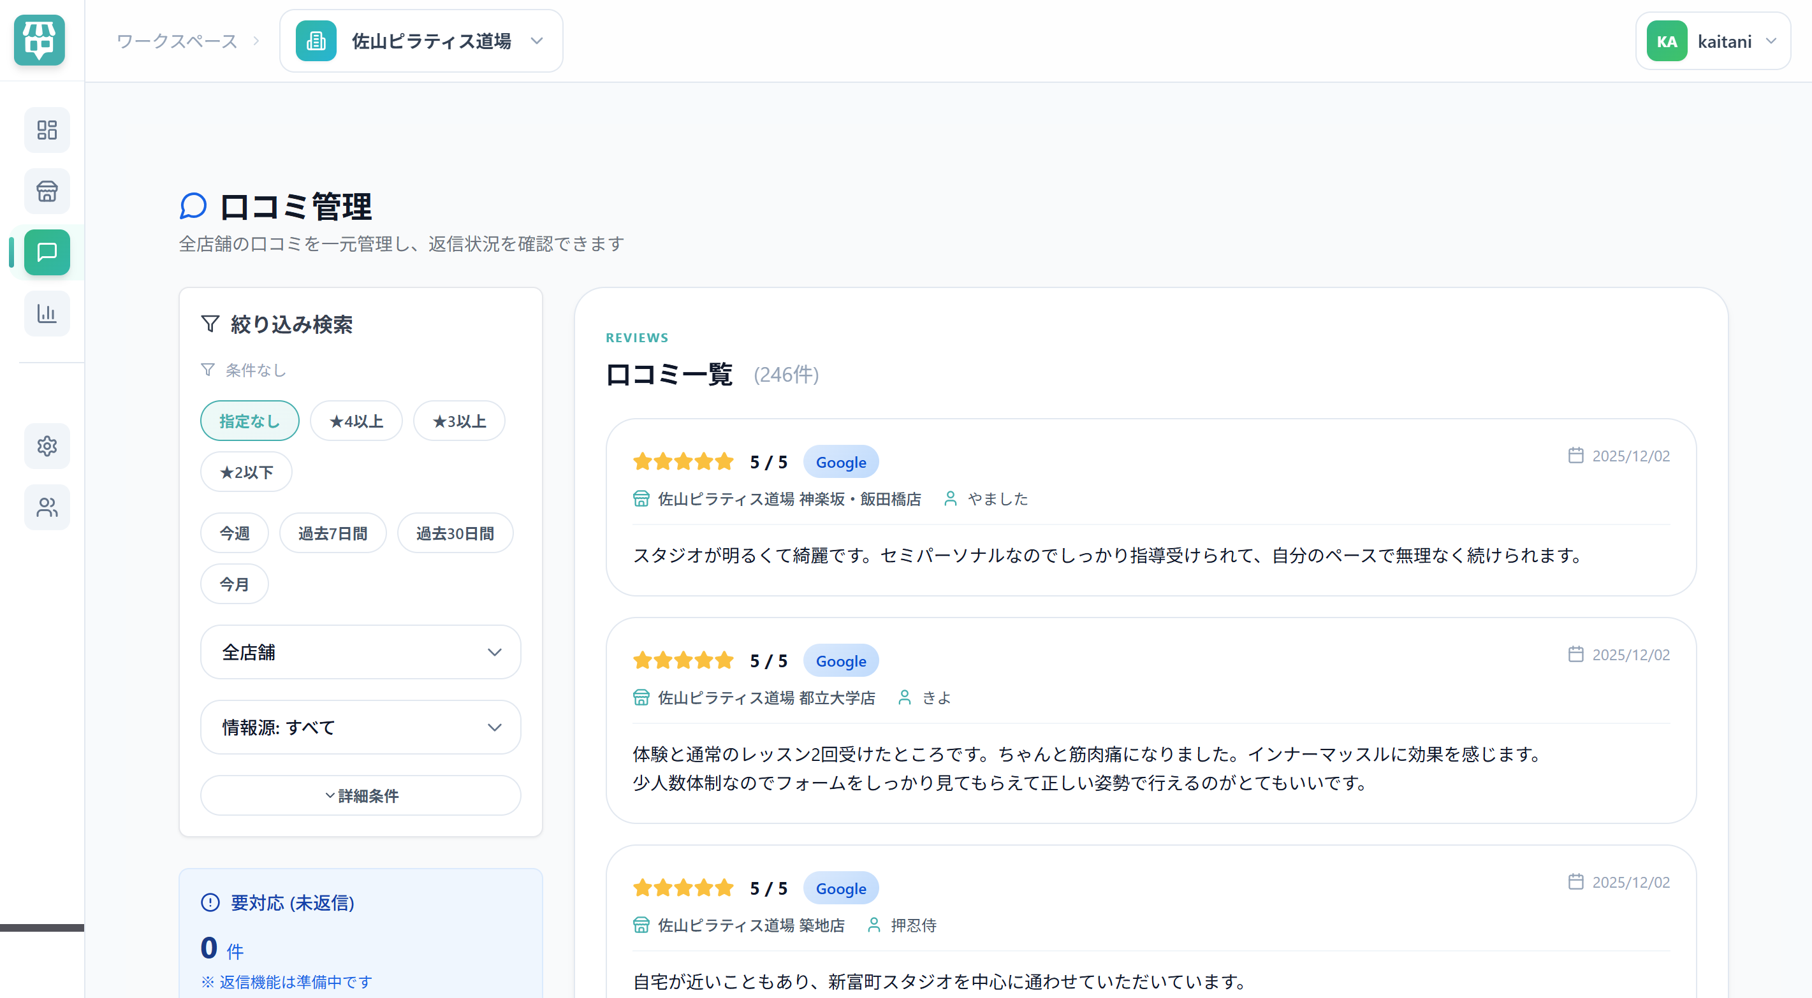Open the 情報源: すべて source dropdown

coord(360,727)
